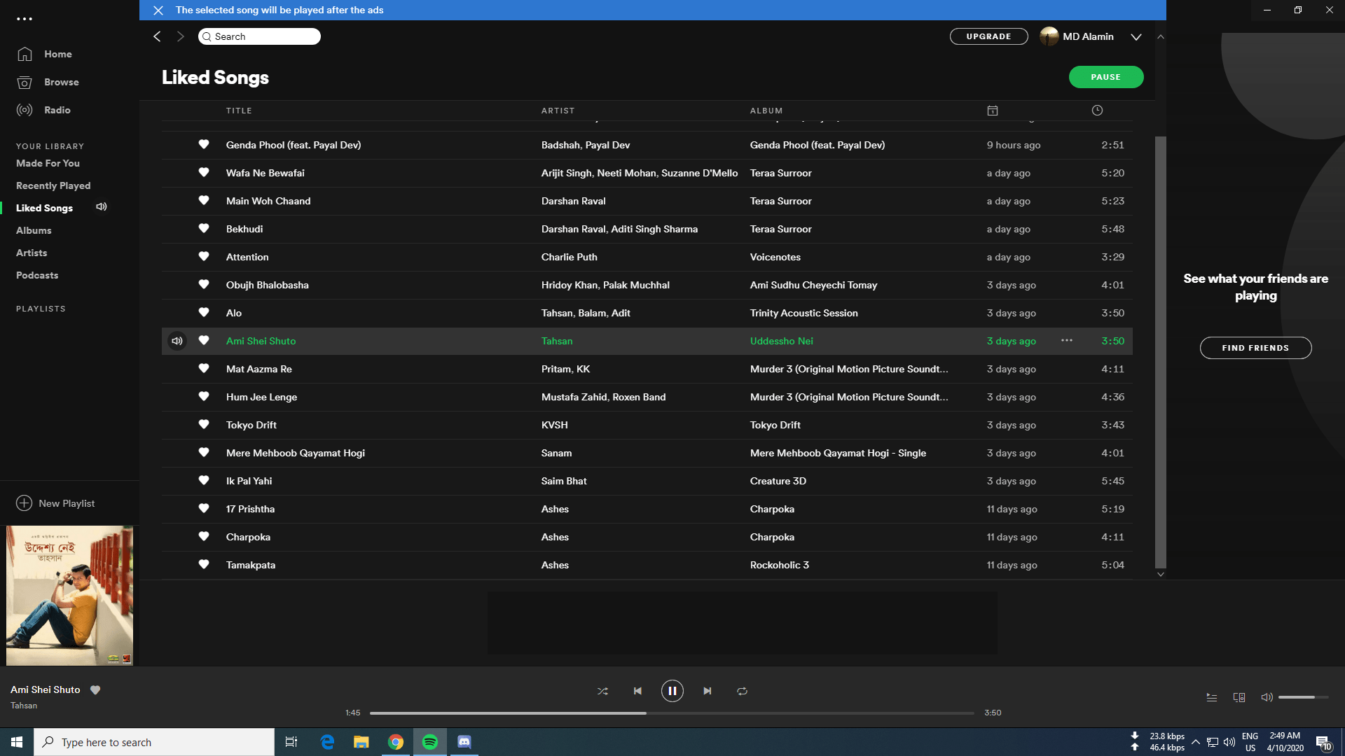Viewport: 1345px width, 756px height.
Task: Open the MD Alamin profile
Action: coord(1077,36)
